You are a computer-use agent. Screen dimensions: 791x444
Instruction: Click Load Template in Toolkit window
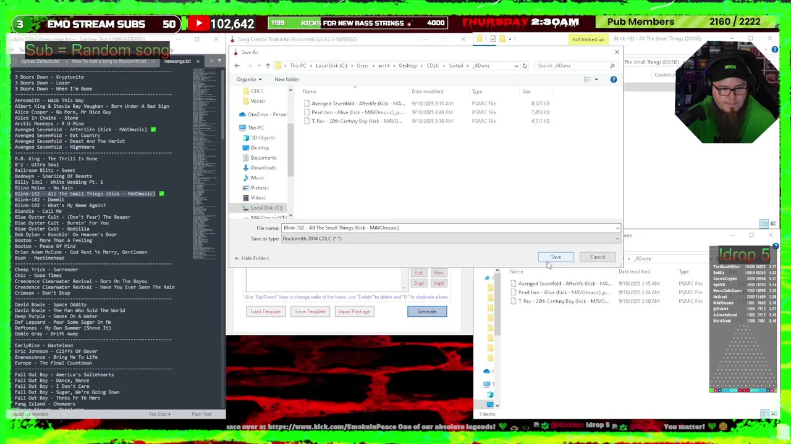[x=266, y=311]
